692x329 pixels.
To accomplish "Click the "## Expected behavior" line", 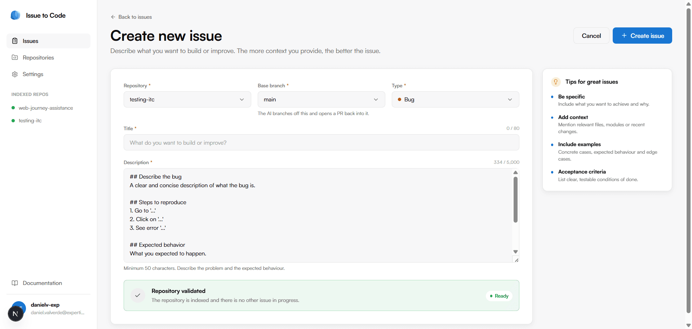I will pos(157,245).
